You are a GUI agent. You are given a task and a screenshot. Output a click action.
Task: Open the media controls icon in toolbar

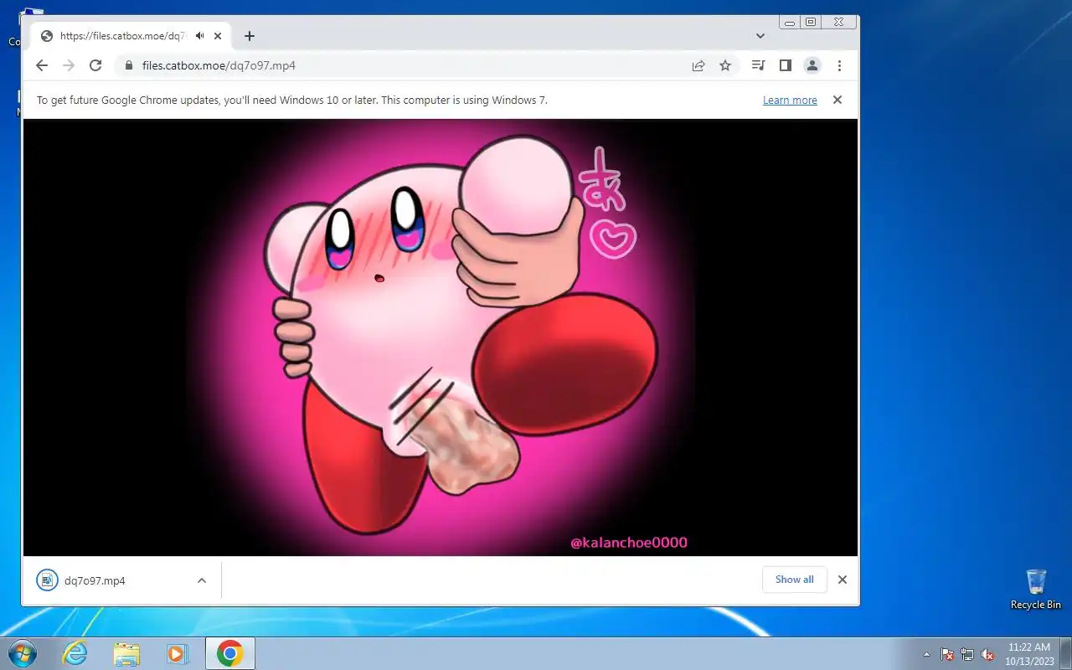[758, 65]
